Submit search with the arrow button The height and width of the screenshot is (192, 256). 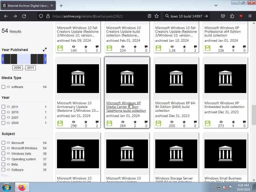(x=206, y=16)
